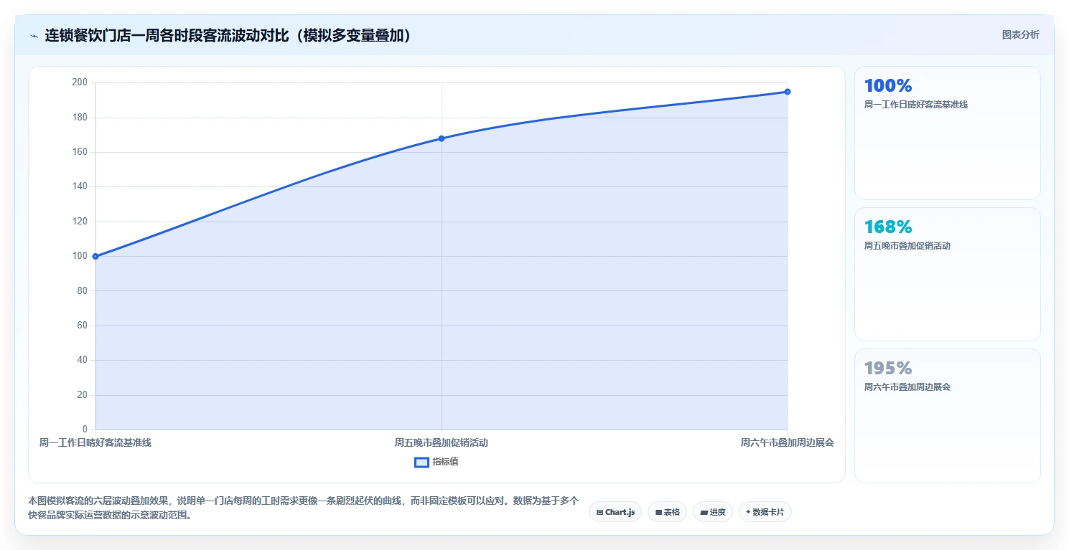Click the 200 tick on the y-axis
The width and height of the screenshot is (1069, 550).
coord(80,82)
